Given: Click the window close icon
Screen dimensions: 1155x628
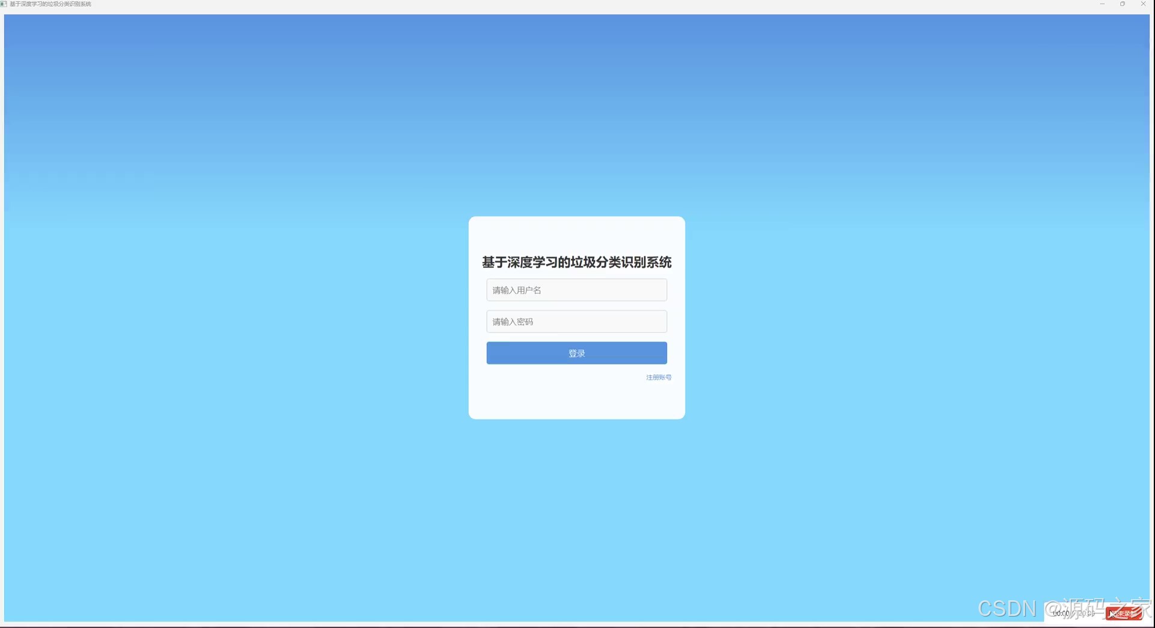Looking at the screenshot, I should point(1144,4).
